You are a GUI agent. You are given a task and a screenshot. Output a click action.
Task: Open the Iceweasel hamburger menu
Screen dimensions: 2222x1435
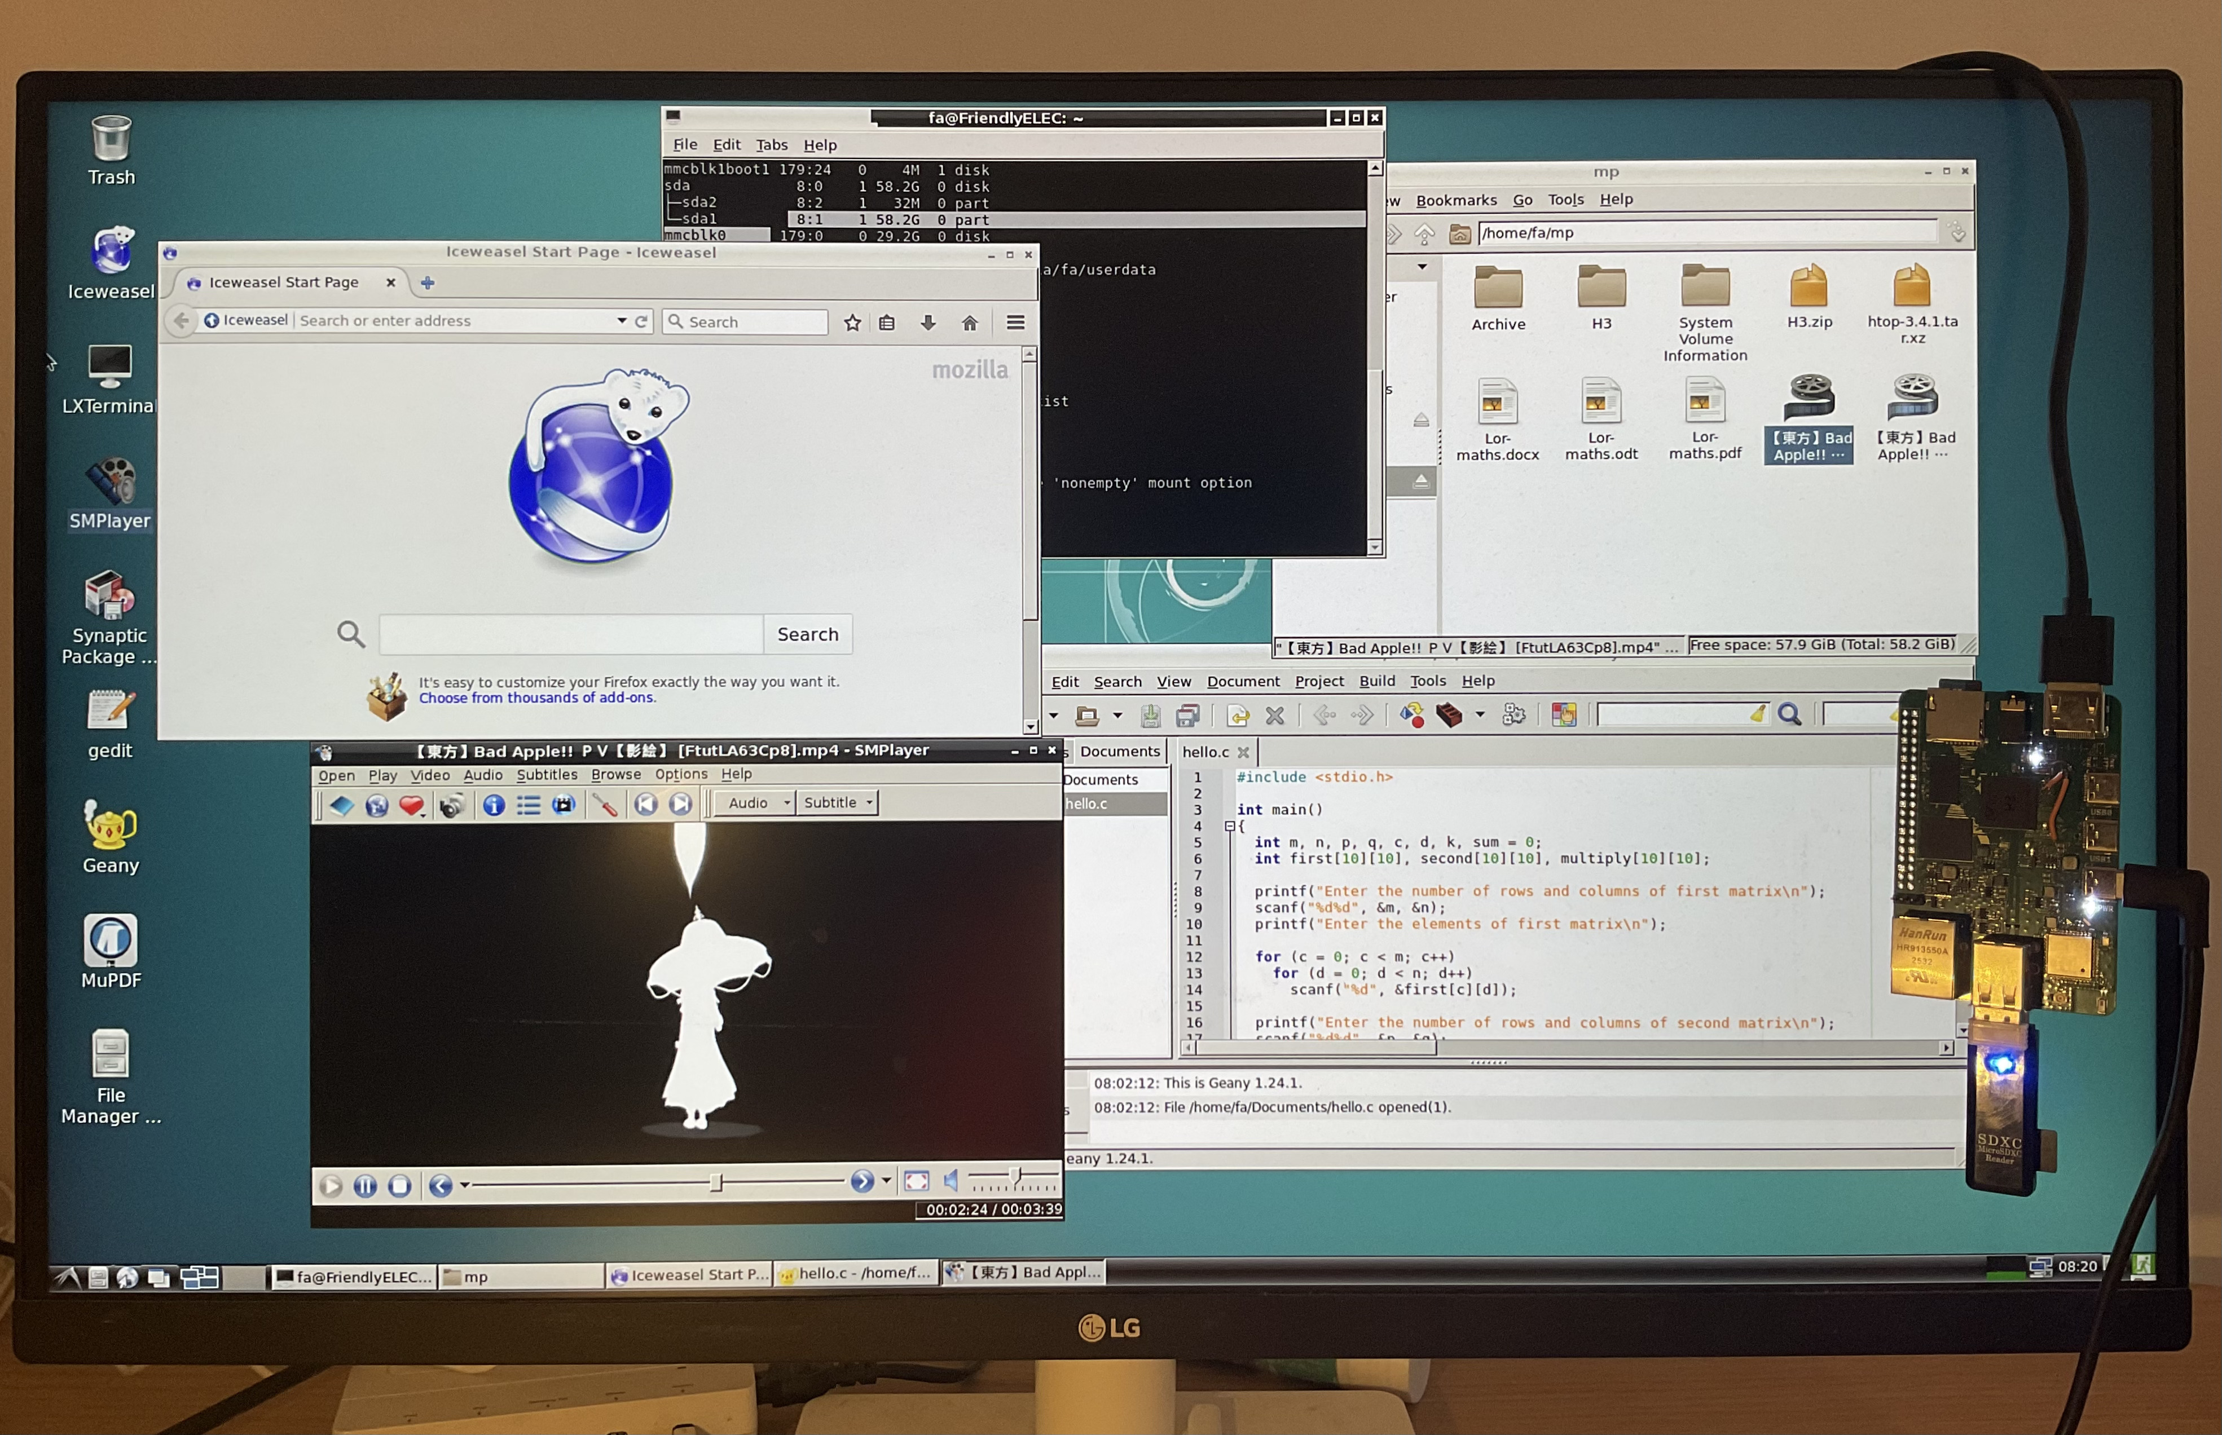(x=1016, y=323)
